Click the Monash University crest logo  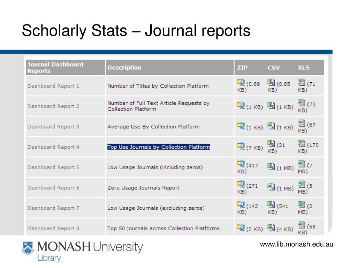pos(28,248)
